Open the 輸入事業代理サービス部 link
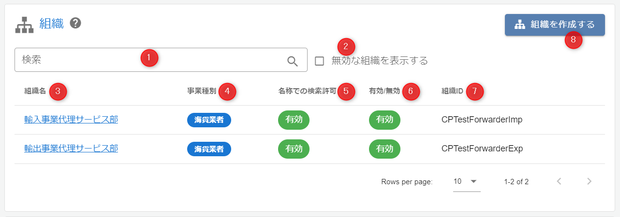This screenshot has width=620, height=217. (71, 120)
